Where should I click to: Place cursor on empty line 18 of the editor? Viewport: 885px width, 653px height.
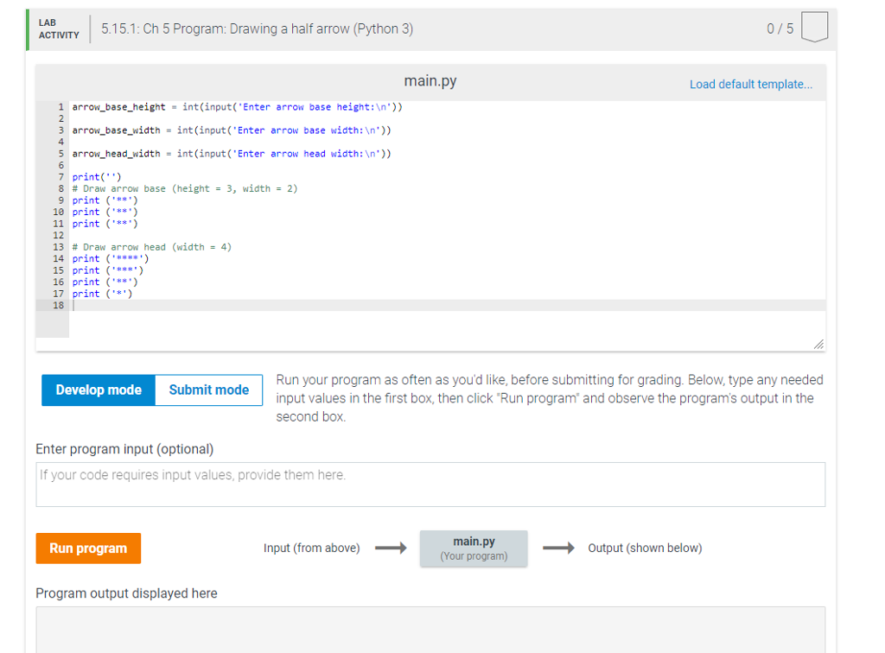(104, 305)
